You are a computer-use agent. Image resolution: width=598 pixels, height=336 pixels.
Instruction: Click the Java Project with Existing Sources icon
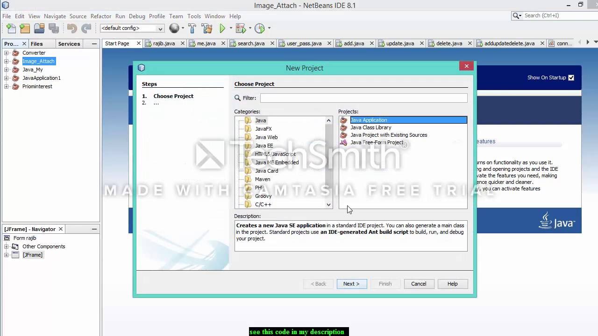pos(344,135)
